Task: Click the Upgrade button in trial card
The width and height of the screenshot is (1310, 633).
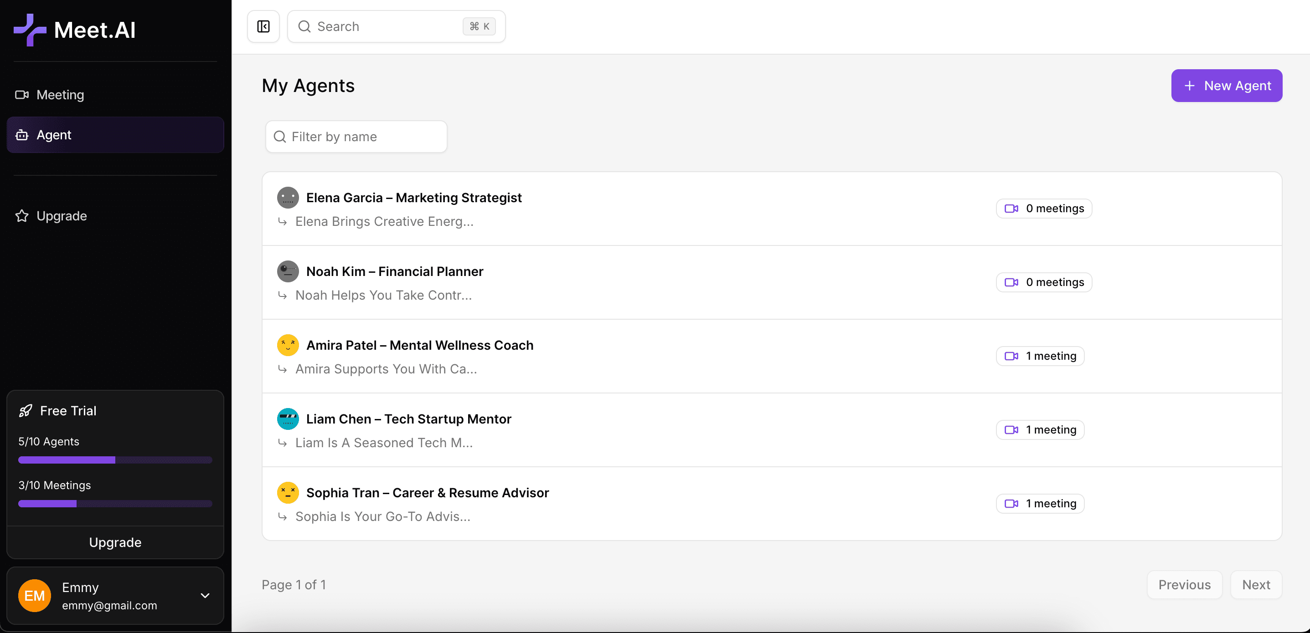Action: [115, 542]
